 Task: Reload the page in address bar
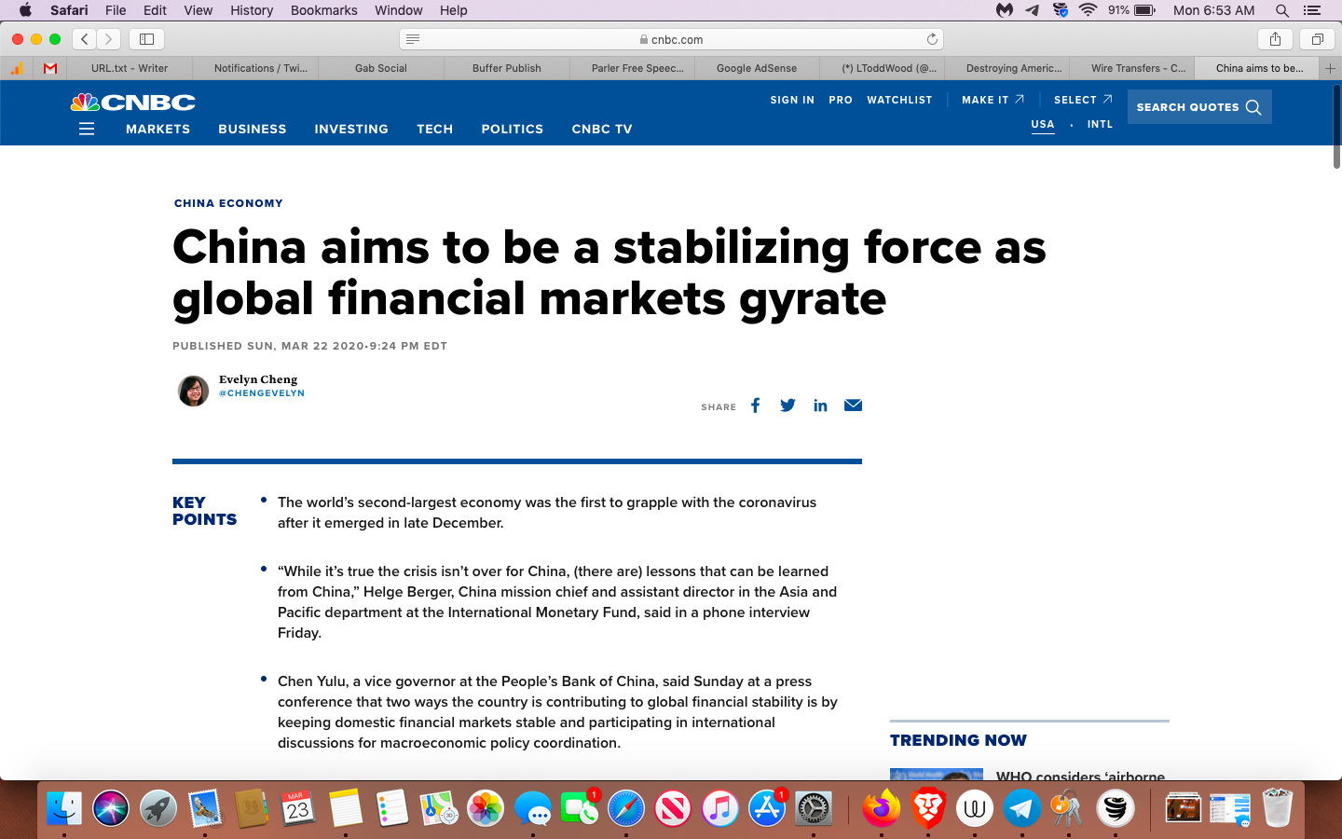(932, 39)
